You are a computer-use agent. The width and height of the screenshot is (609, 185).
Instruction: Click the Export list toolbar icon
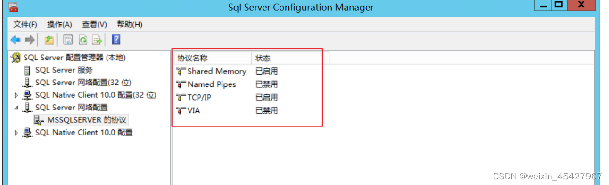97,40
